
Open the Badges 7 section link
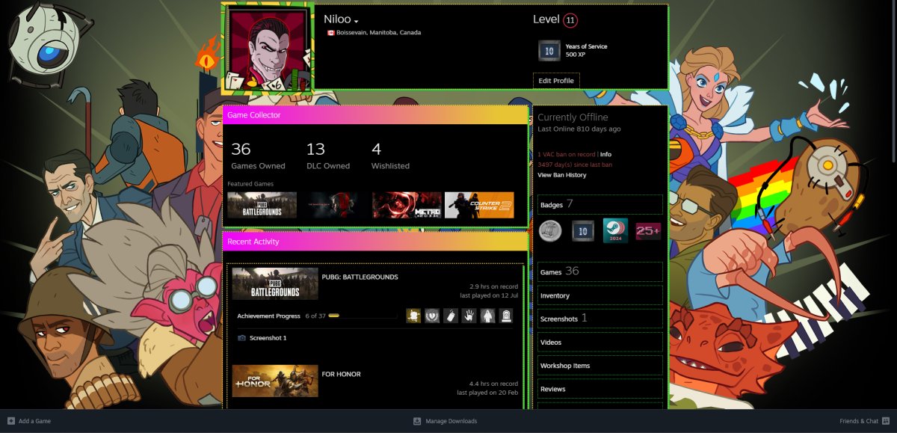[x=599, y=204]
